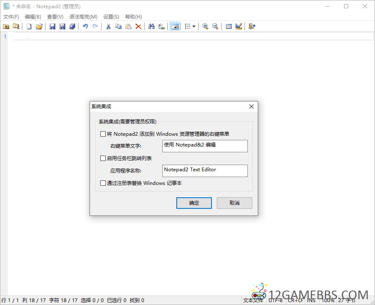This screenshot has width=375, height=305.
Task: Open the 语法高亮(M) menu
Action: tap(83, 17)
